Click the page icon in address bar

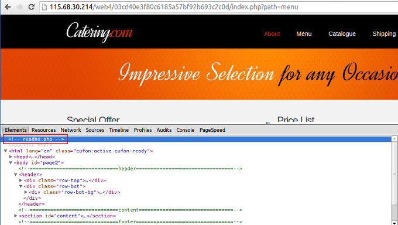[x=44, y=7]
